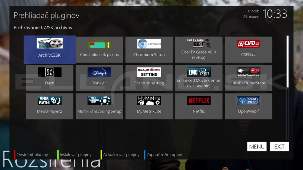Click the MediaPlayer2 label

[x=50, y=111]
